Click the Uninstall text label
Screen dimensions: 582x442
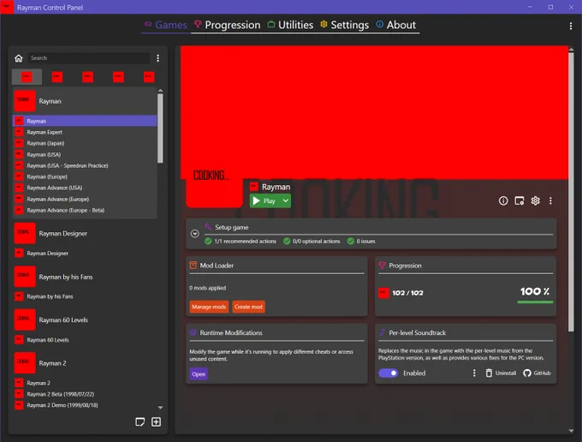click(x=506, y=373)
